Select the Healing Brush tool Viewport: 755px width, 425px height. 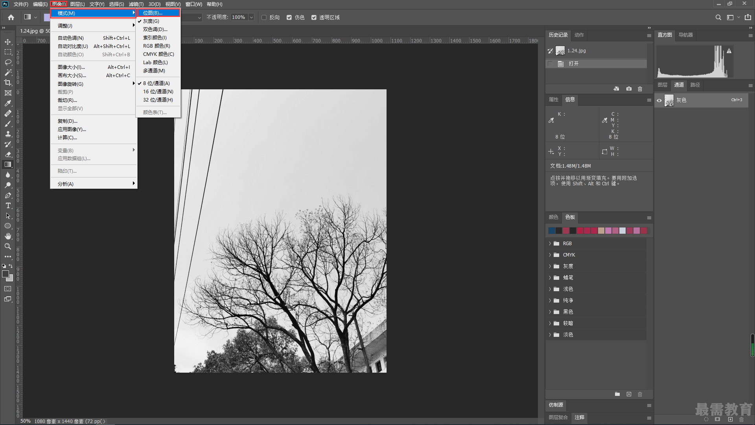click(8, 113)
